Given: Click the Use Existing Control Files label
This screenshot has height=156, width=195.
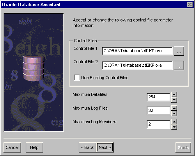Looking at the screenshot, I should (105, 78).
